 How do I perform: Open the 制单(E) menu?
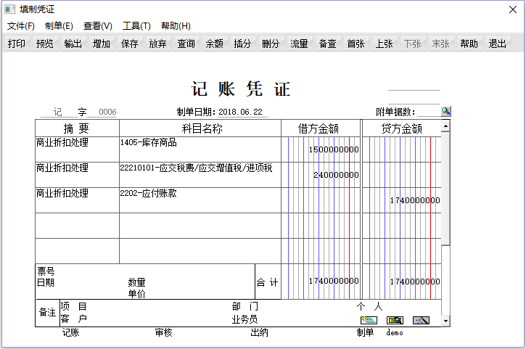[59, 26]
